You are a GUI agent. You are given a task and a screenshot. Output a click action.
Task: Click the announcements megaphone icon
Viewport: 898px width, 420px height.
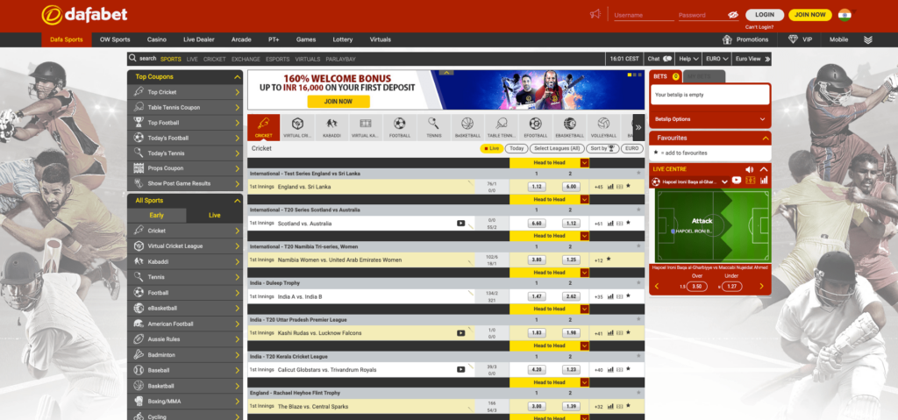(595, 14)
